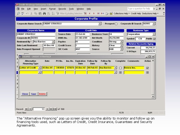Screen dimensions: 180x135
Task: Sort ascending with A-Z icon
Action: pyautogui.click(x=49, y=13)
